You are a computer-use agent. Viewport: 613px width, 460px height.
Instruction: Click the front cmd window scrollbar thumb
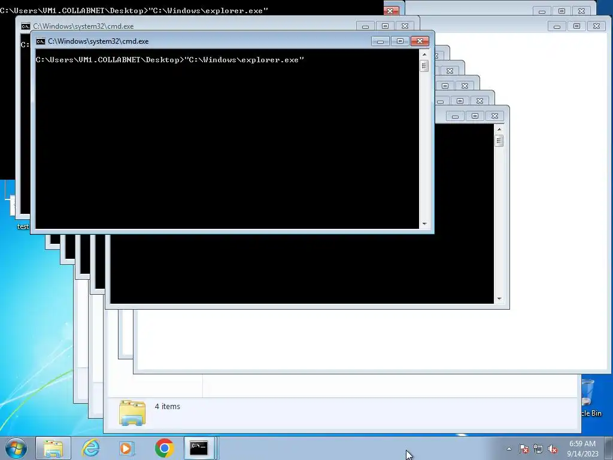tap(424, 66)
